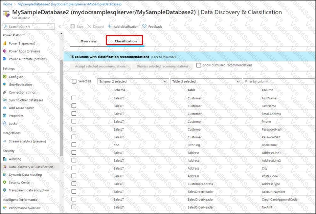The width and height of the screenshot is (316, 214).
Task: Click the Filter by column field
Action: [278, 81]
